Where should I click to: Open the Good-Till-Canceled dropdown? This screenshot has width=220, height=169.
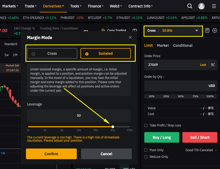pos(201,150)
